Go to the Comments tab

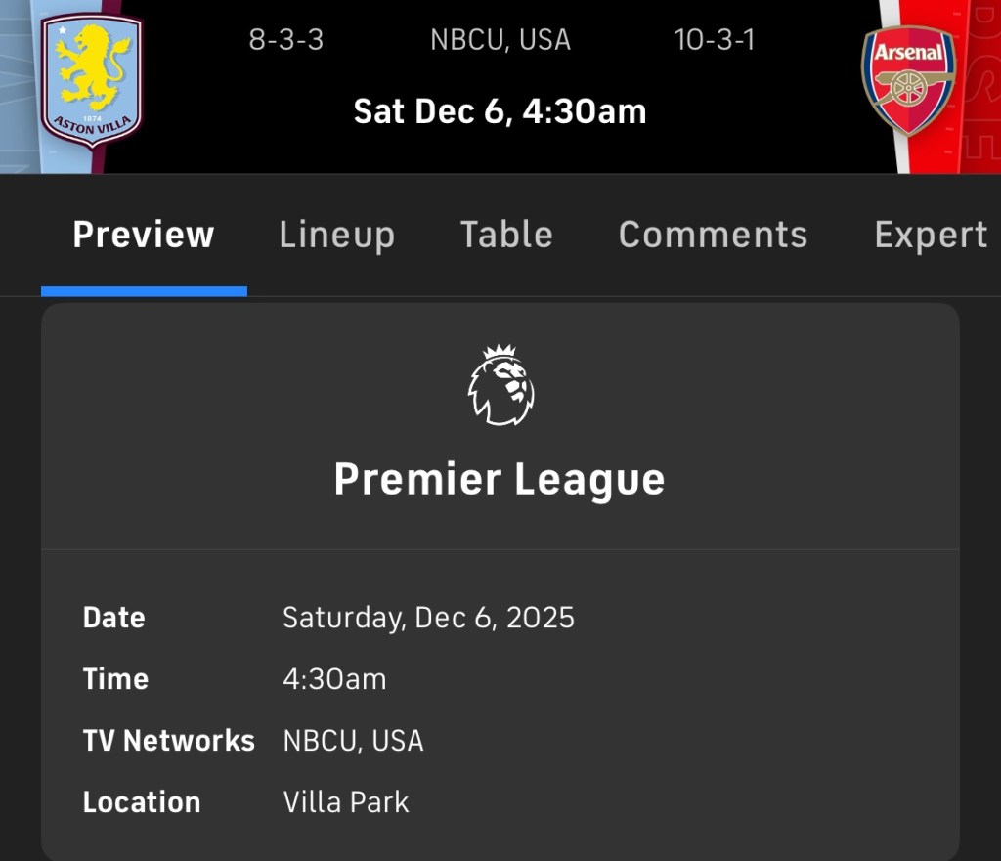pyautogui.click(x=713, y=236)
